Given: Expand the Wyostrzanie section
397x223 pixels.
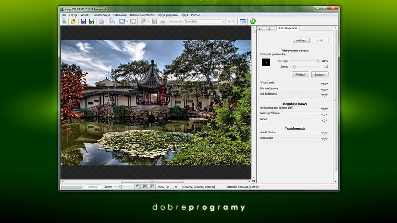Looking at the screenshot, I should (x=324, y=84).
